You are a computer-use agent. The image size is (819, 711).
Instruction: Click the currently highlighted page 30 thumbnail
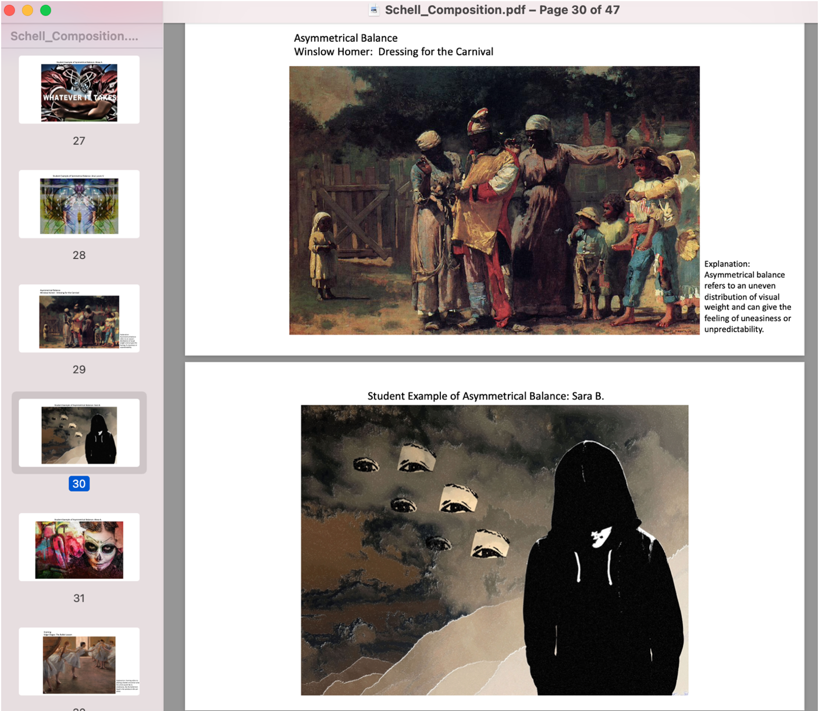tap(79, 433)
